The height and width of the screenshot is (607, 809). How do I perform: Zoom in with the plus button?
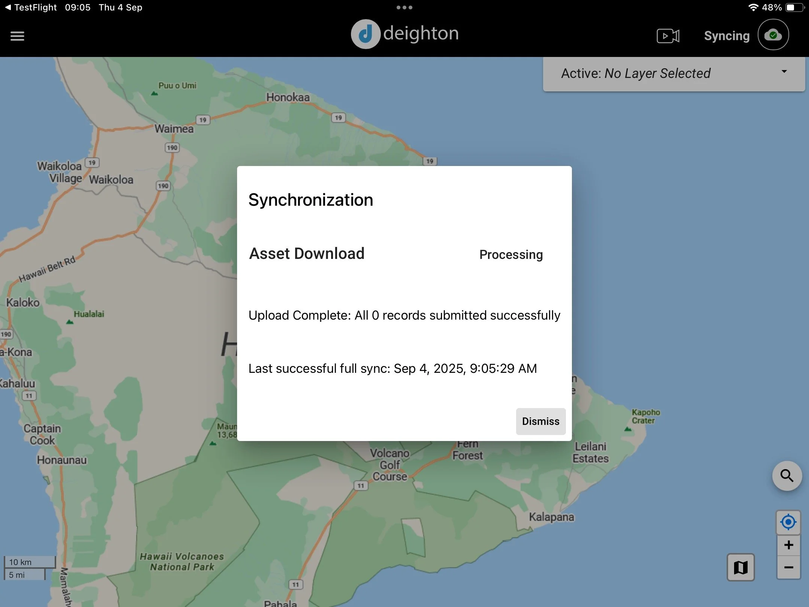pyautogui.click(x=788, y=545)
